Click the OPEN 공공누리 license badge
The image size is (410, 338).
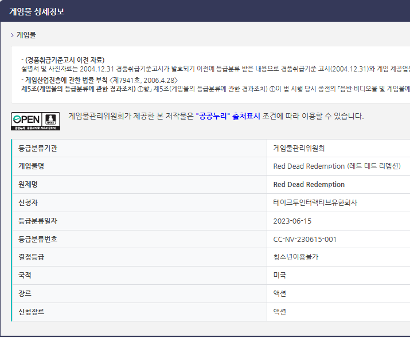[36, 121]
